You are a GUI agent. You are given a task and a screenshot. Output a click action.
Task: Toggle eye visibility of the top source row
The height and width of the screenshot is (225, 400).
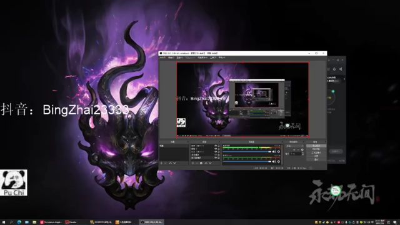pos(216,146)
